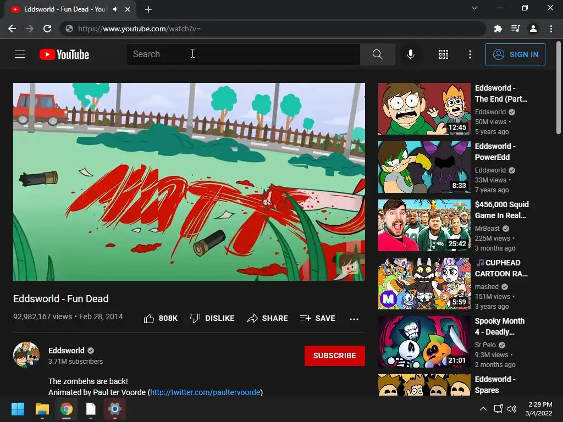The width and height of the screenshot is (563, 422).
Task: Go forward in the browser
Action: (30, 29)
